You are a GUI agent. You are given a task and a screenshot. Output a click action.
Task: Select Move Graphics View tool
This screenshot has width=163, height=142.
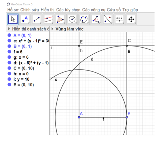click(x=131, y=19)
